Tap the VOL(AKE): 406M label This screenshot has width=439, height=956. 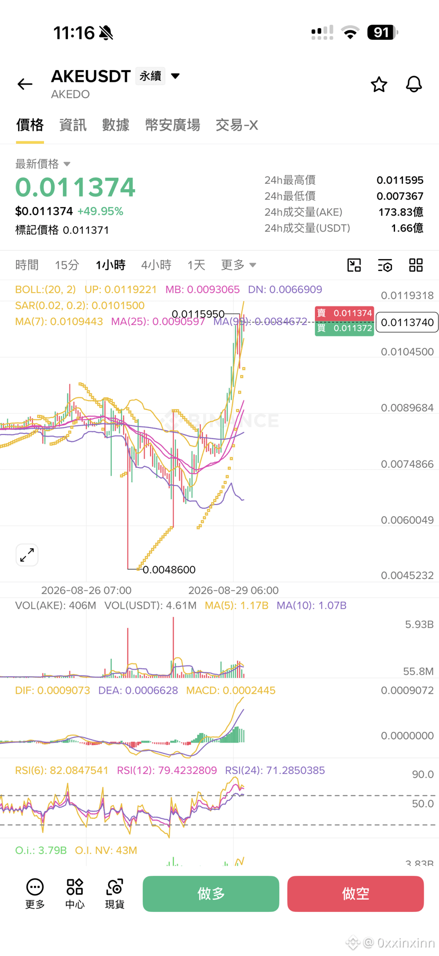(x=56, y=605)
